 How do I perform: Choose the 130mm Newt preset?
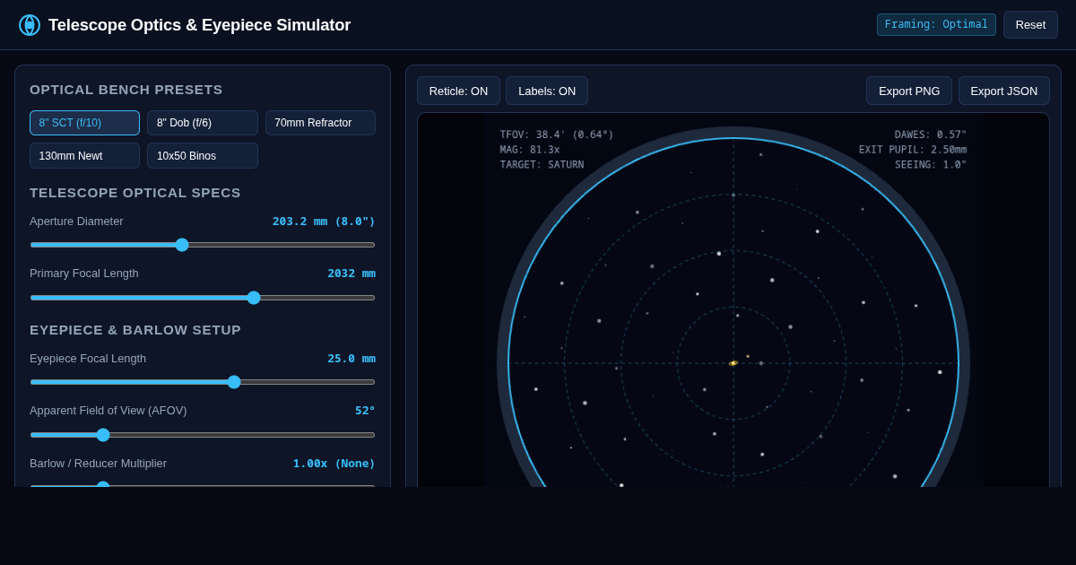[84, 156]
